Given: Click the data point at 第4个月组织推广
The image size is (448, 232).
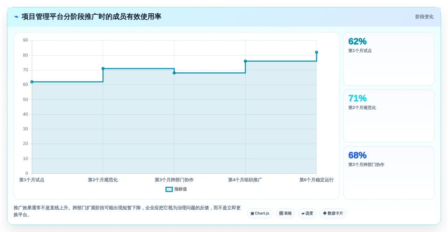Looking at the screenshot, I should coord(245,61).
